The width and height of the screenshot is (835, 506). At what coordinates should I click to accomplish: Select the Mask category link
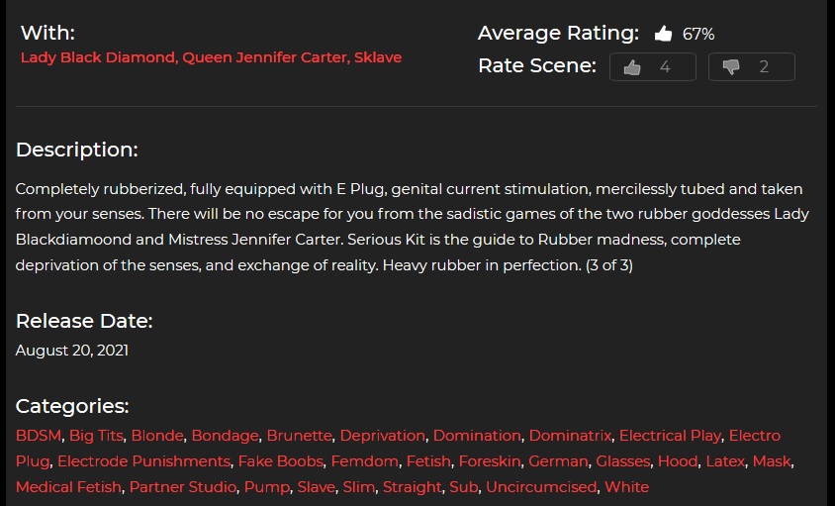point(772,461)
